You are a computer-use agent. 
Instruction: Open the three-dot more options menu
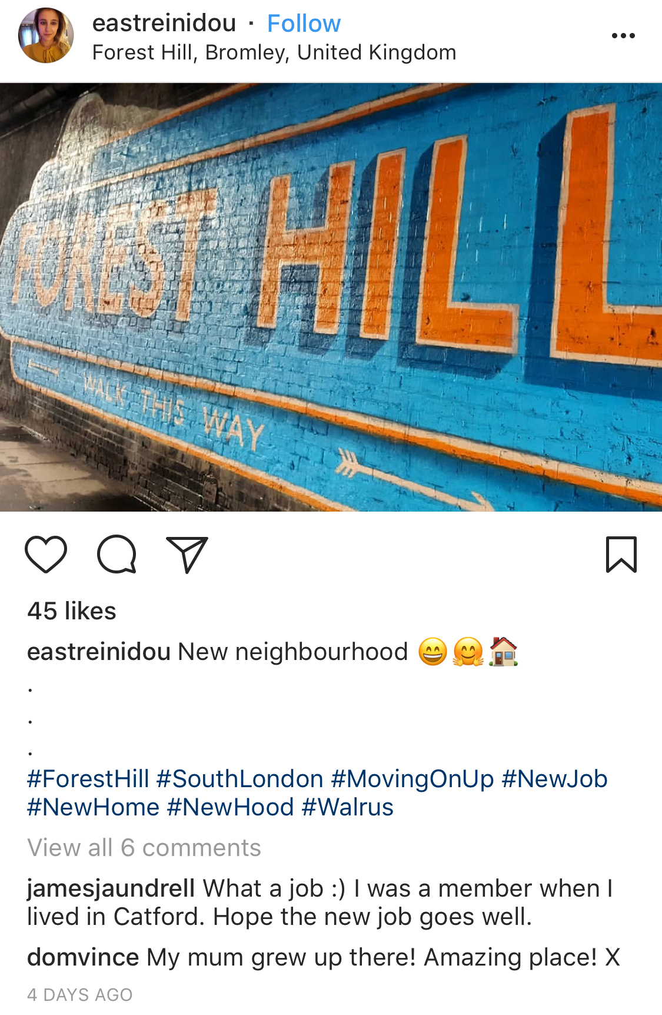click(x=623, y=36)
